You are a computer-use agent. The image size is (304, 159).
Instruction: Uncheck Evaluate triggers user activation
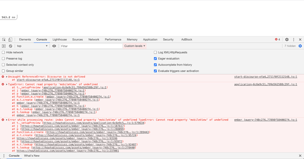(x=155, y=71)
